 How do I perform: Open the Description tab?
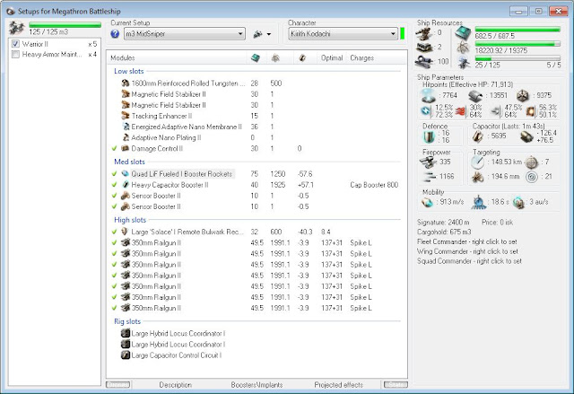pos(176,385)
